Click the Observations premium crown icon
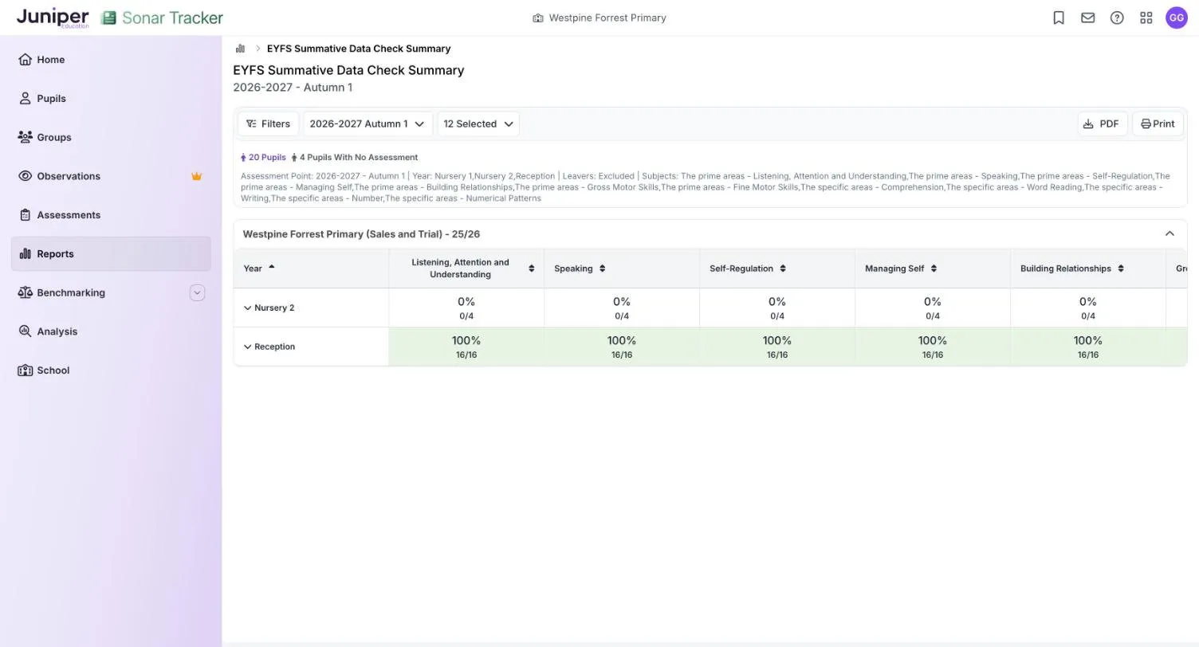Viewport: 1199px width, 647px height. [196, 176]
